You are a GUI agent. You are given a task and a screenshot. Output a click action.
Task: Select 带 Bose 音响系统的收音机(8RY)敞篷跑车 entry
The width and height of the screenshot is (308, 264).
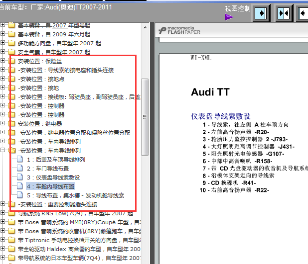79,231
